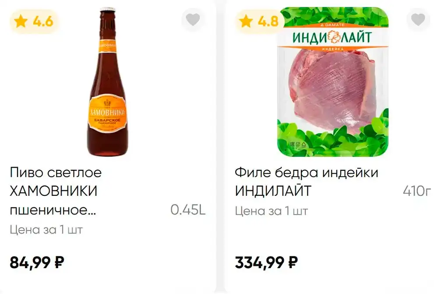This screenshot has width=438, height=294.
Task: Click the orange Хамовники label on the bottle
Action: [x=108, y=113]
